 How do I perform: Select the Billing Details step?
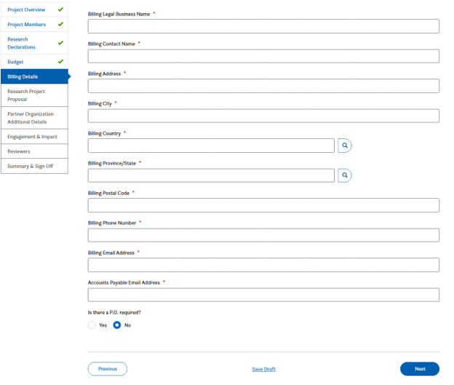(34, 76)
